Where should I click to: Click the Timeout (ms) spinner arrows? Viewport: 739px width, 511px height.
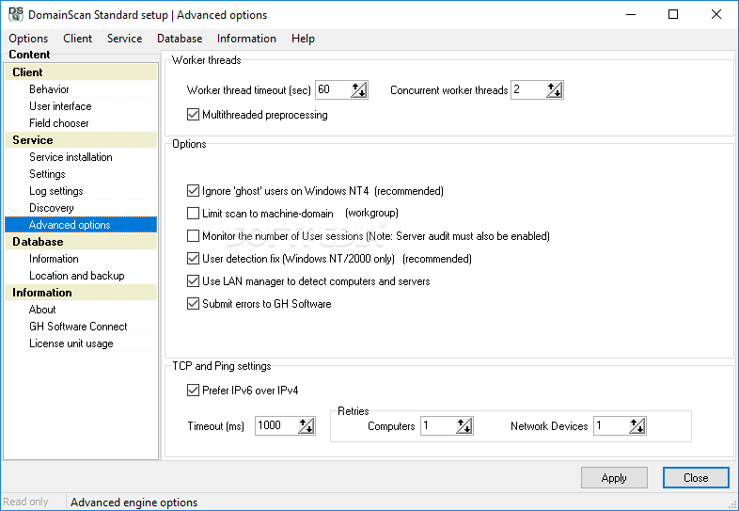coord(307,425)
